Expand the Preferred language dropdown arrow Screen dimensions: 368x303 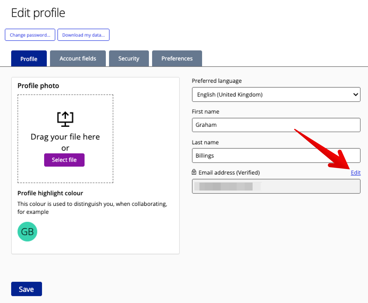point(355,95)
